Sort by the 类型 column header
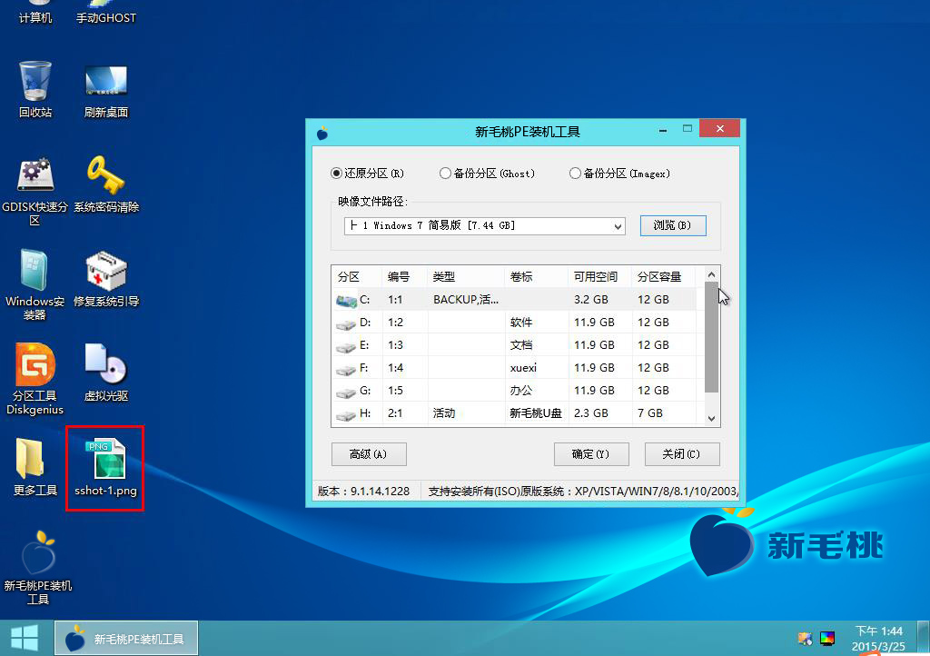Image resolution: width=930 pixels, height=656 pixels. coord(466,276)
